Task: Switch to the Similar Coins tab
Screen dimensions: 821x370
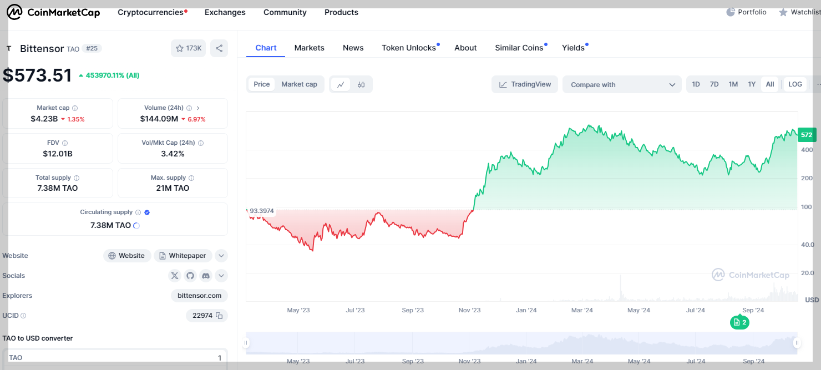Action: click(x=520, y=48)
